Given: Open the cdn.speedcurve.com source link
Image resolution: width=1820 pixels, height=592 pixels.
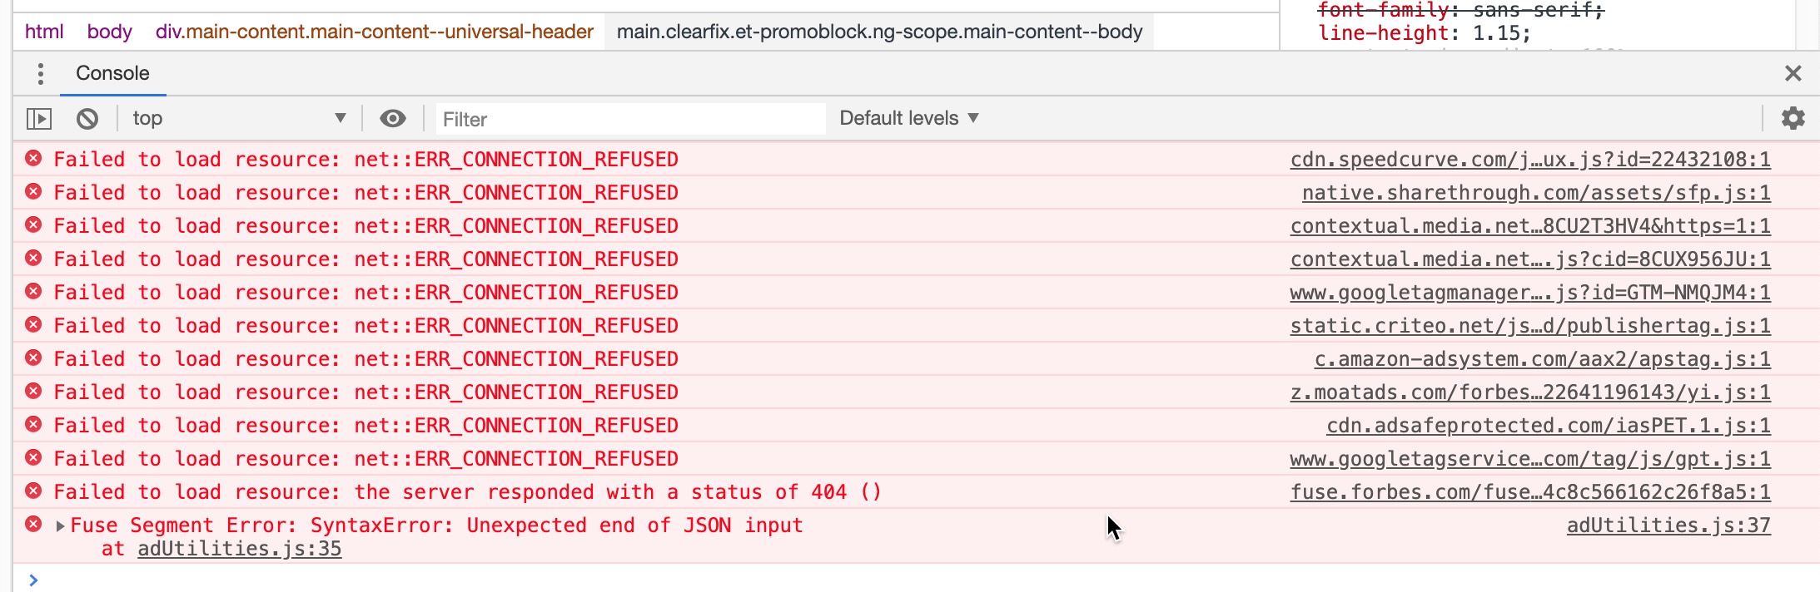Looking at the screenshot, I should [1530, 160].
